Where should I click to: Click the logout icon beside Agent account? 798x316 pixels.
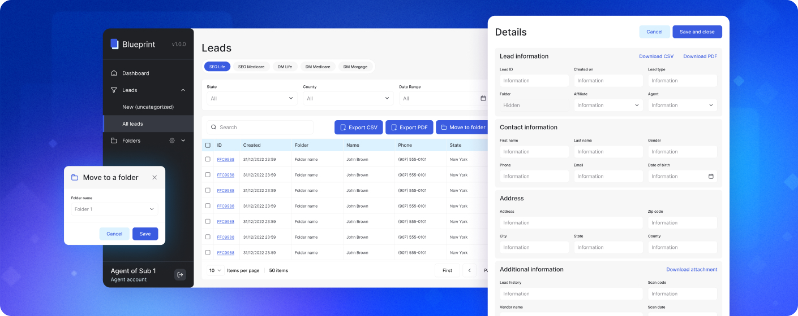click(x=180, y=275)
